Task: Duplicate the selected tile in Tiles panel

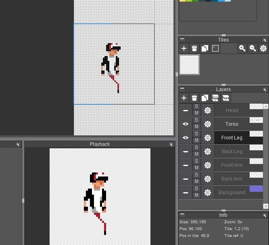Action: click(x=205, y=48)
